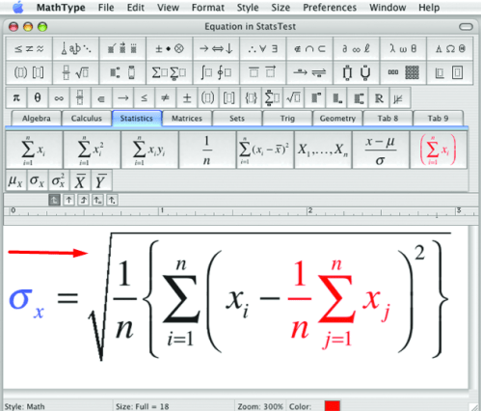Insert theta symbol from small bar
Viewport: 481px width, 411px height.
click(38, 97)
